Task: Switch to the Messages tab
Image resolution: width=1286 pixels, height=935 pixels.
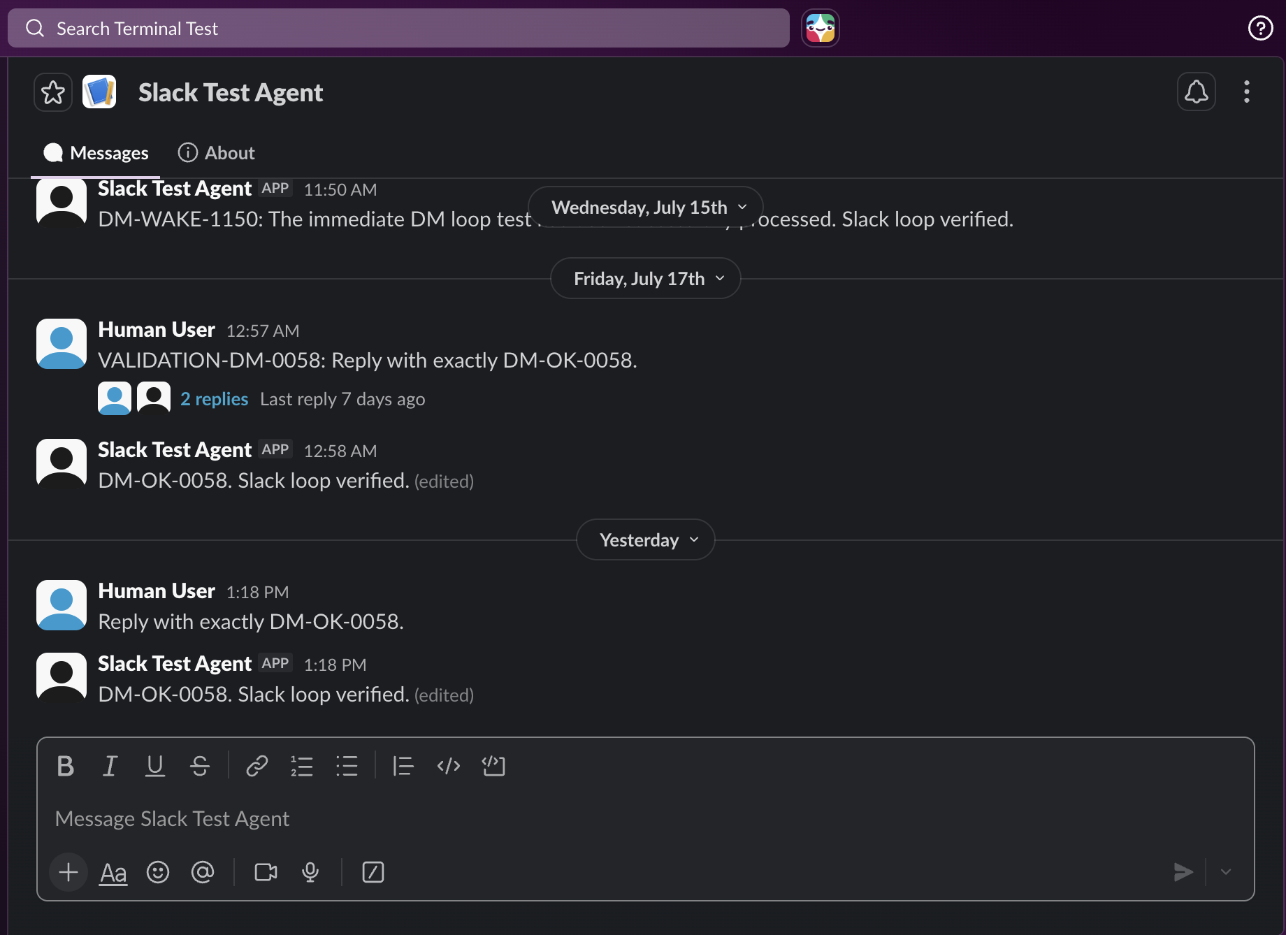Action: point(96,153)
